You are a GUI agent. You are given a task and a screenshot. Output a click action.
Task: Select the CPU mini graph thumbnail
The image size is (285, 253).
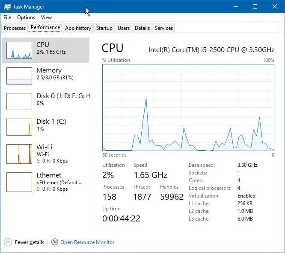19,50
